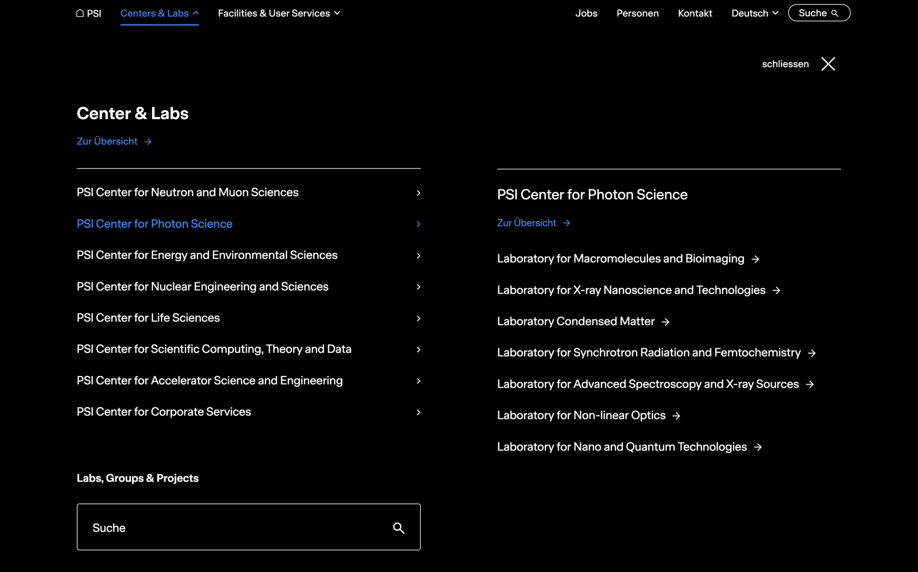Expand chevron for PSI Center for Photon Science
Image resolution: width=918 pixels, height=572 pixels.
point(418,224)
